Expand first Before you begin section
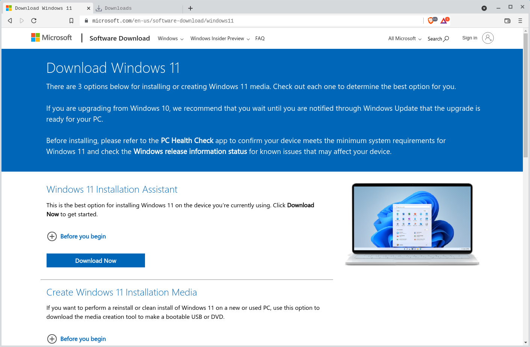The height and width of the screenshot is (347, 530). [x=52, y=236]
